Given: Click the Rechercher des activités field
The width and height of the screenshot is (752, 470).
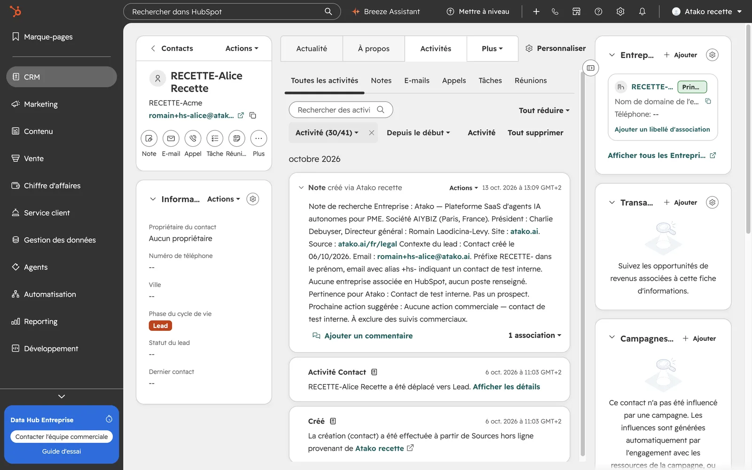Looking at the screenshot, I should (341, 110).
